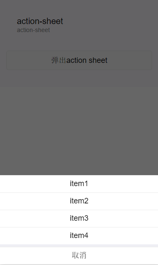Click the empty masked area below the button
This screenshot has height=265, width=158.
(79, 122)
